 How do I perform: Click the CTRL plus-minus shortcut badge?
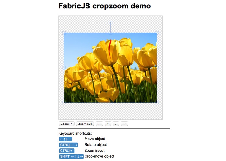[x=67, y=151]
